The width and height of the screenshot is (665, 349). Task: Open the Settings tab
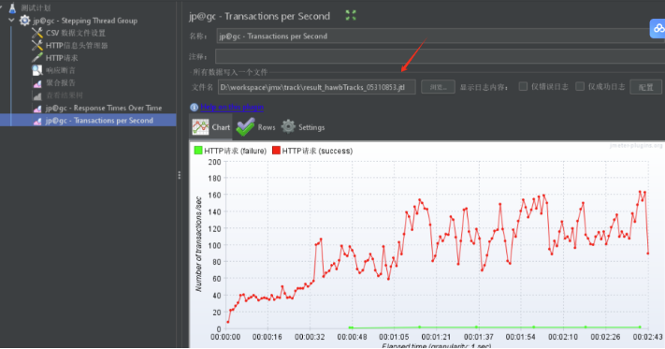click(303, 127)
